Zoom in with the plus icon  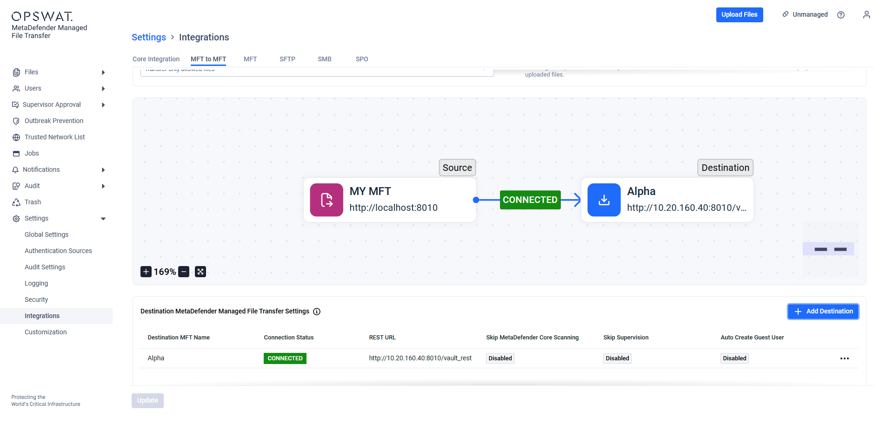pyautogui.click(x=146, y=272)
